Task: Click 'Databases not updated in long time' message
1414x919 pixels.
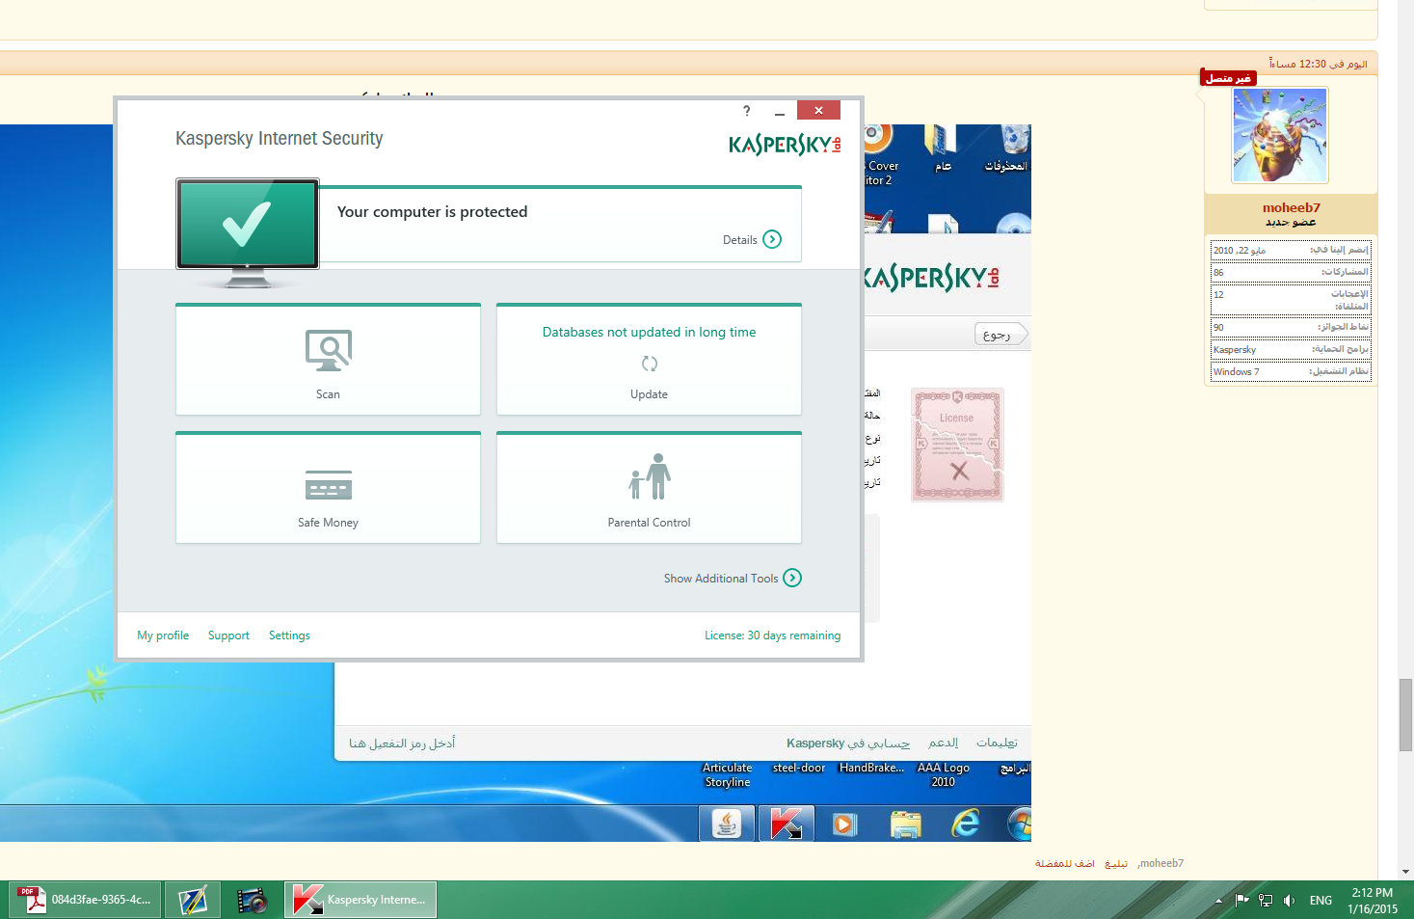Action: 649,332
